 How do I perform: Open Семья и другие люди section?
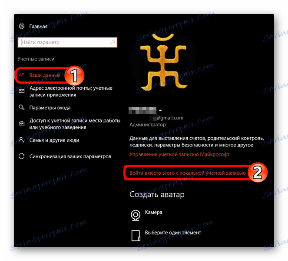[54, 140]
